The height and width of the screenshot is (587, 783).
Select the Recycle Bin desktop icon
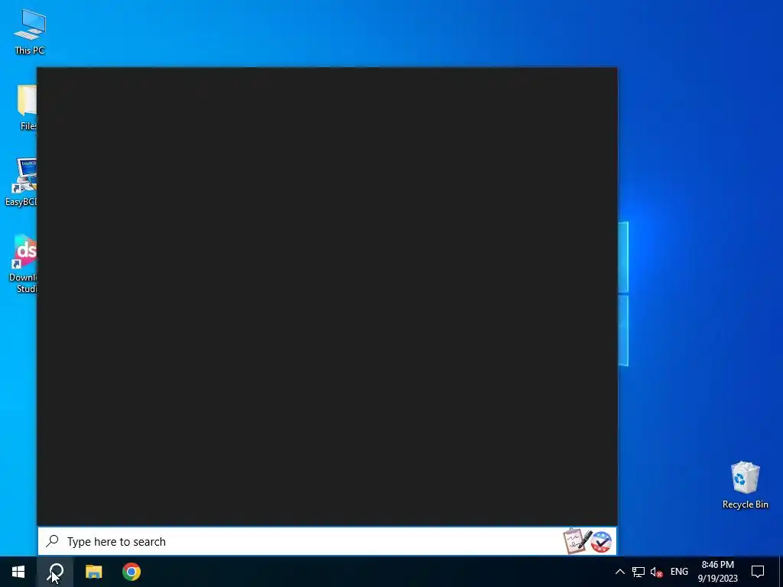[745, 485]
